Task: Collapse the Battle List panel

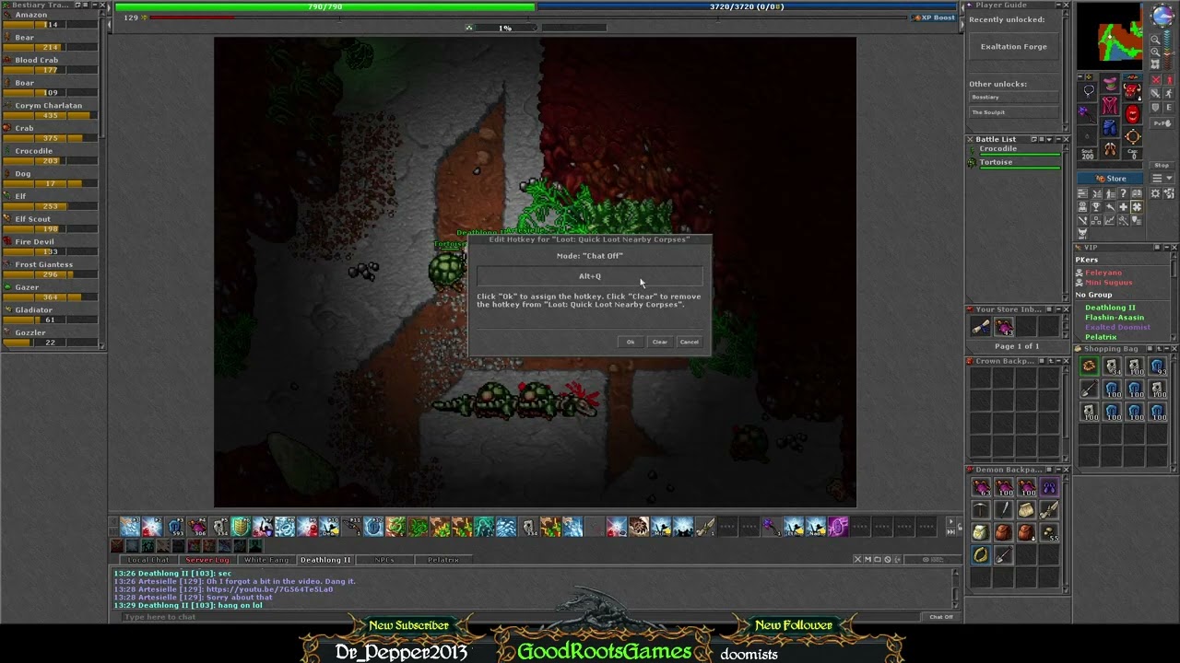Action: pyautogui.click(x=1058, y=140)
